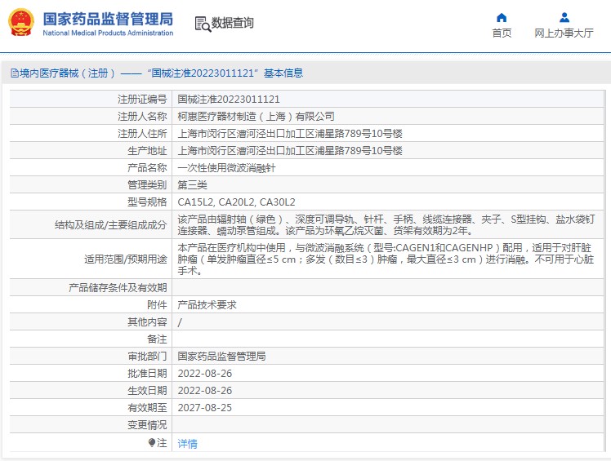Viewport: 611px width, 461px height.
Task: Select the 结构及组成 description text
Action: (x=386, y=224)
